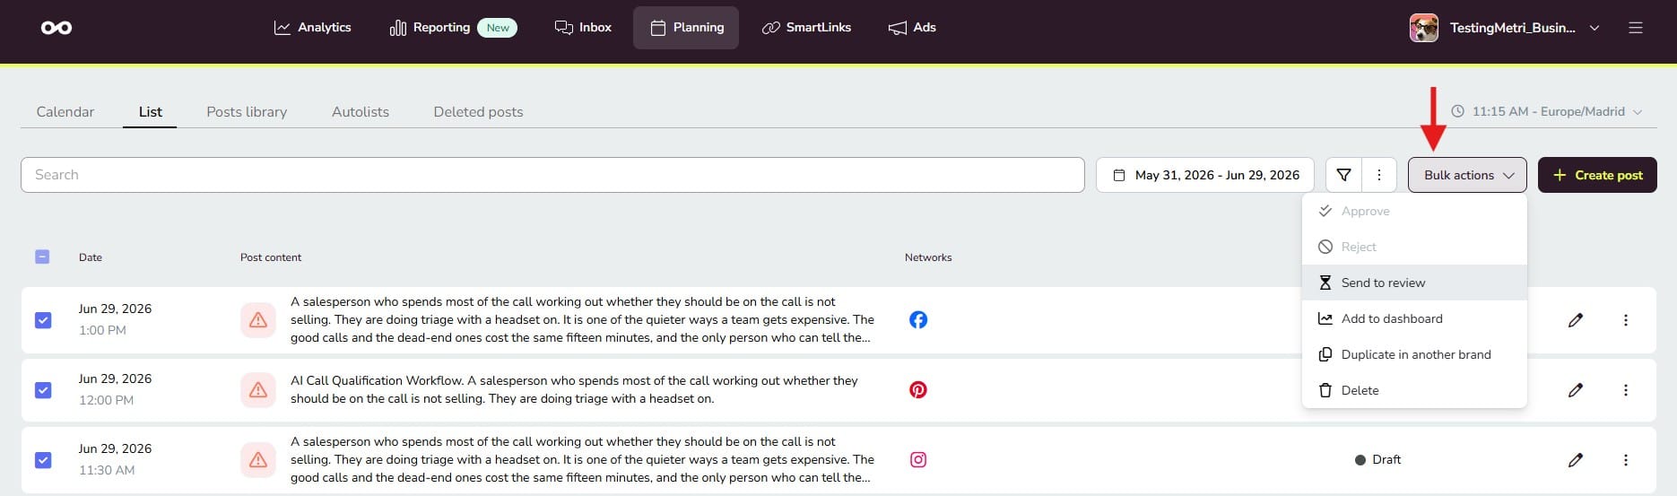1677x496 pixels.
Task: Click the Instagram network icon
Action: pyautogui.click(x=918, y=460)
